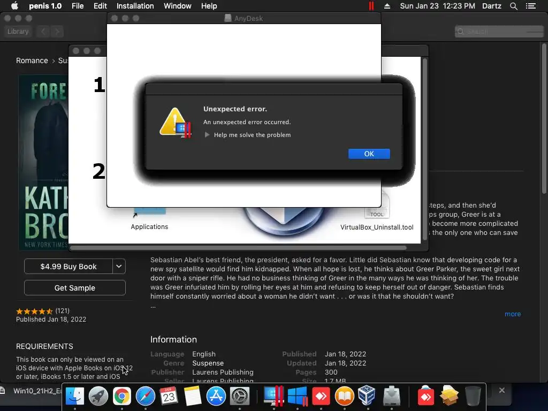Click the Dartz user menu
Viewport: 548px width, 411px height.
pos(492,6)
